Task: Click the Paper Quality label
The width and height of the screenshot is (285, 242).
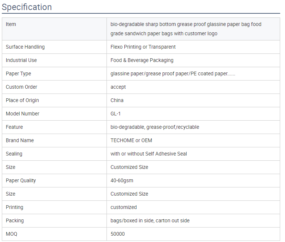Action: [x=21, y=180]
